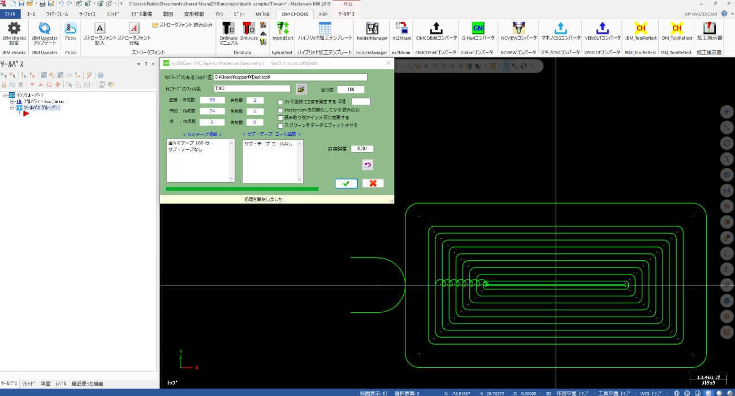Open help icon in ツールパス panel toolbar
Image resolution: width=735 pixels, height=396 pixels.
click(100, 75)
